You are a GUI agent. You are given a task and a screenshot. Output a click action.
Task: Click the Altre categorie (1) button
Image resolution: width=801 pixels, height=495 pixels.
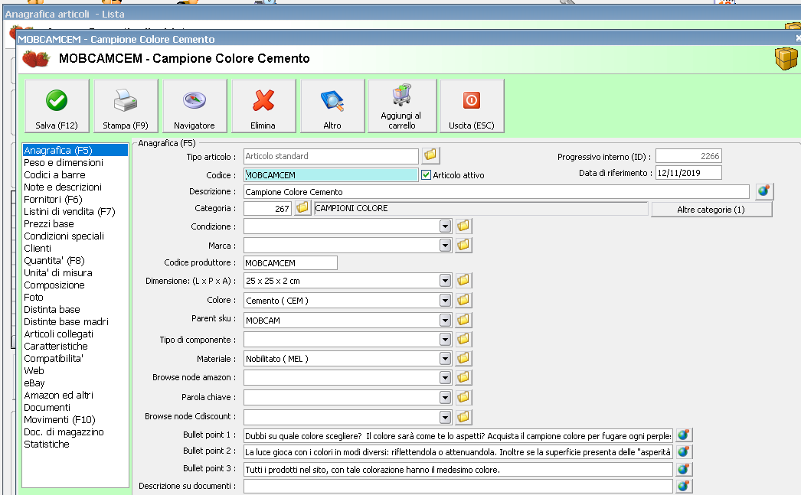(711, 210)
